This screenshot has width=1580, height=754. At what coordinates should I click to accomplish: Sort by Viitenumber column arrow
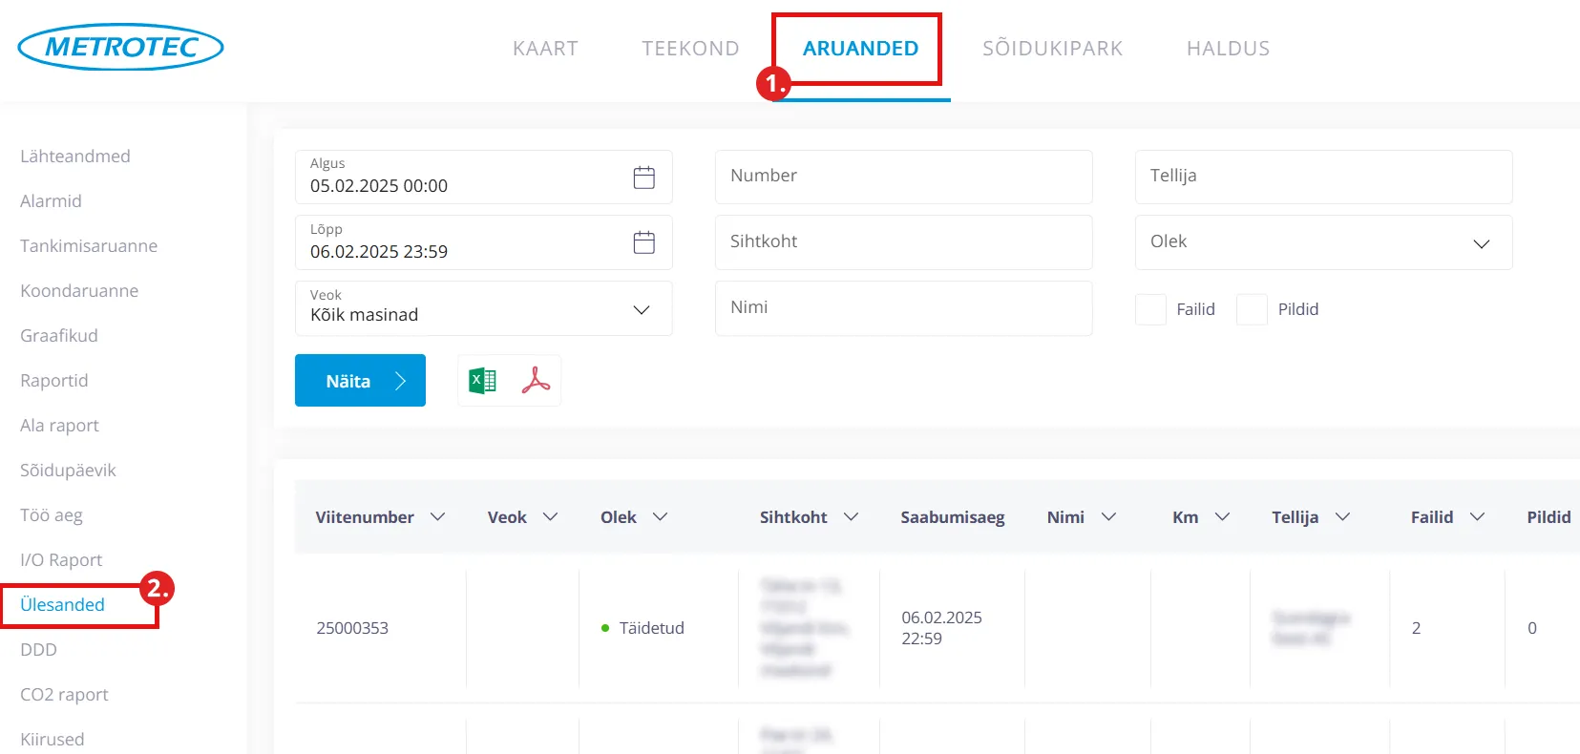coord(437,516)
